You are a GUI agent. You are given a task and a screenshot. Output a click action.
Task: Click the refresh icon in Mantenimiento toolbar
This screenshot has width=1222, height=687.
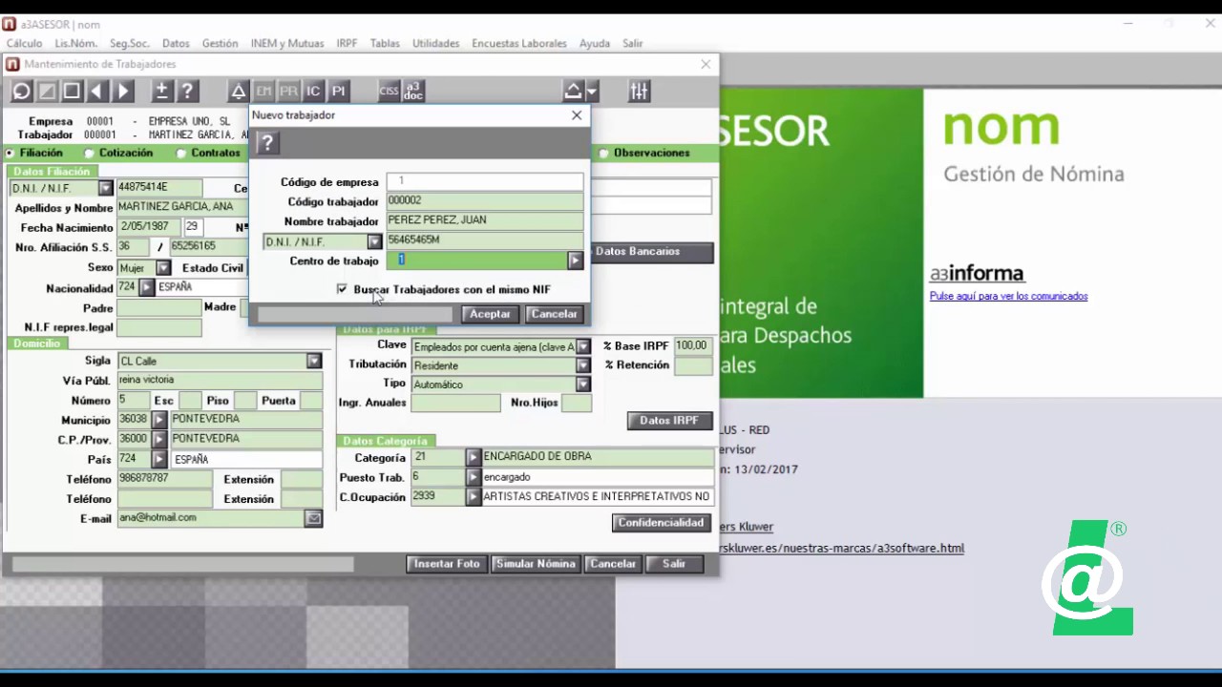pyautogui.click(x=22, y=92)
